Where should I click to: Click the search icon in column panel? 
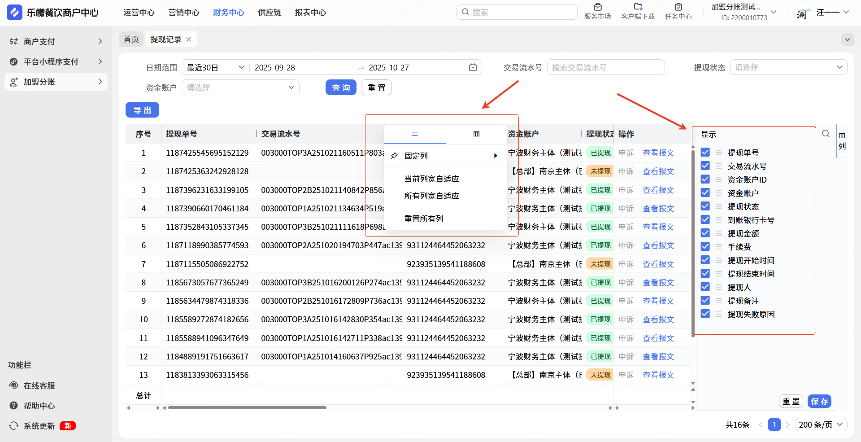tap(826, 134)
